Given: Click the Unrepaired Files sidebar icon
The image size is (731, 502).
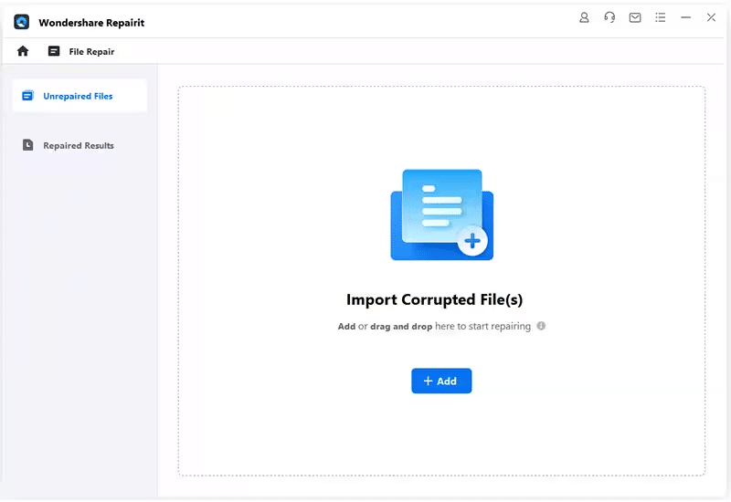Looking at the screenshot, I should coord(28,96).
